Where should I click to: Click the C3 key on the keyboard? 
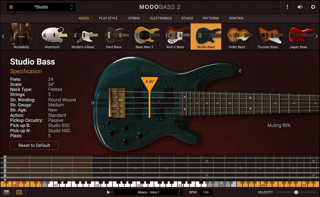(139, 185)
